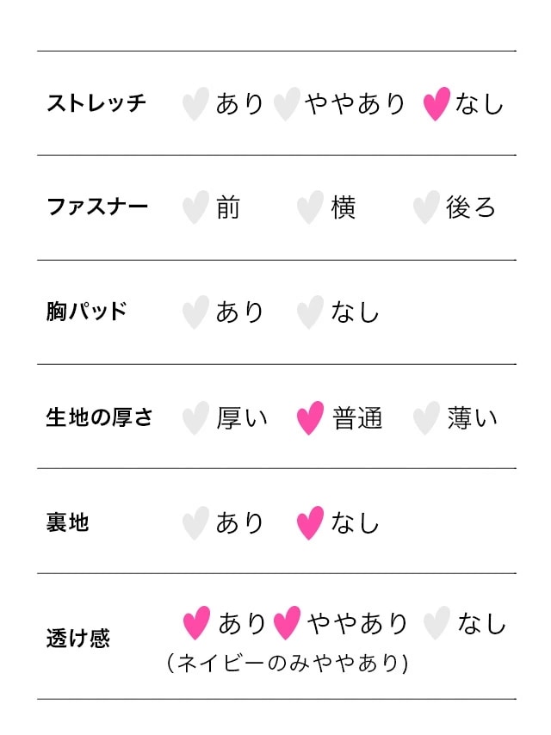This screenshot has width=551, height=735.
Task: Click the ストレッチ row label
Action: [x=96, y=104]
